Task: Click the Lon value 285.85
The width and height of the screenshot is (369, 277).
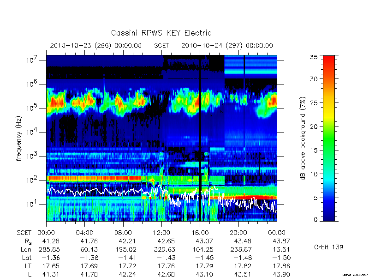Action: (49, 249)
